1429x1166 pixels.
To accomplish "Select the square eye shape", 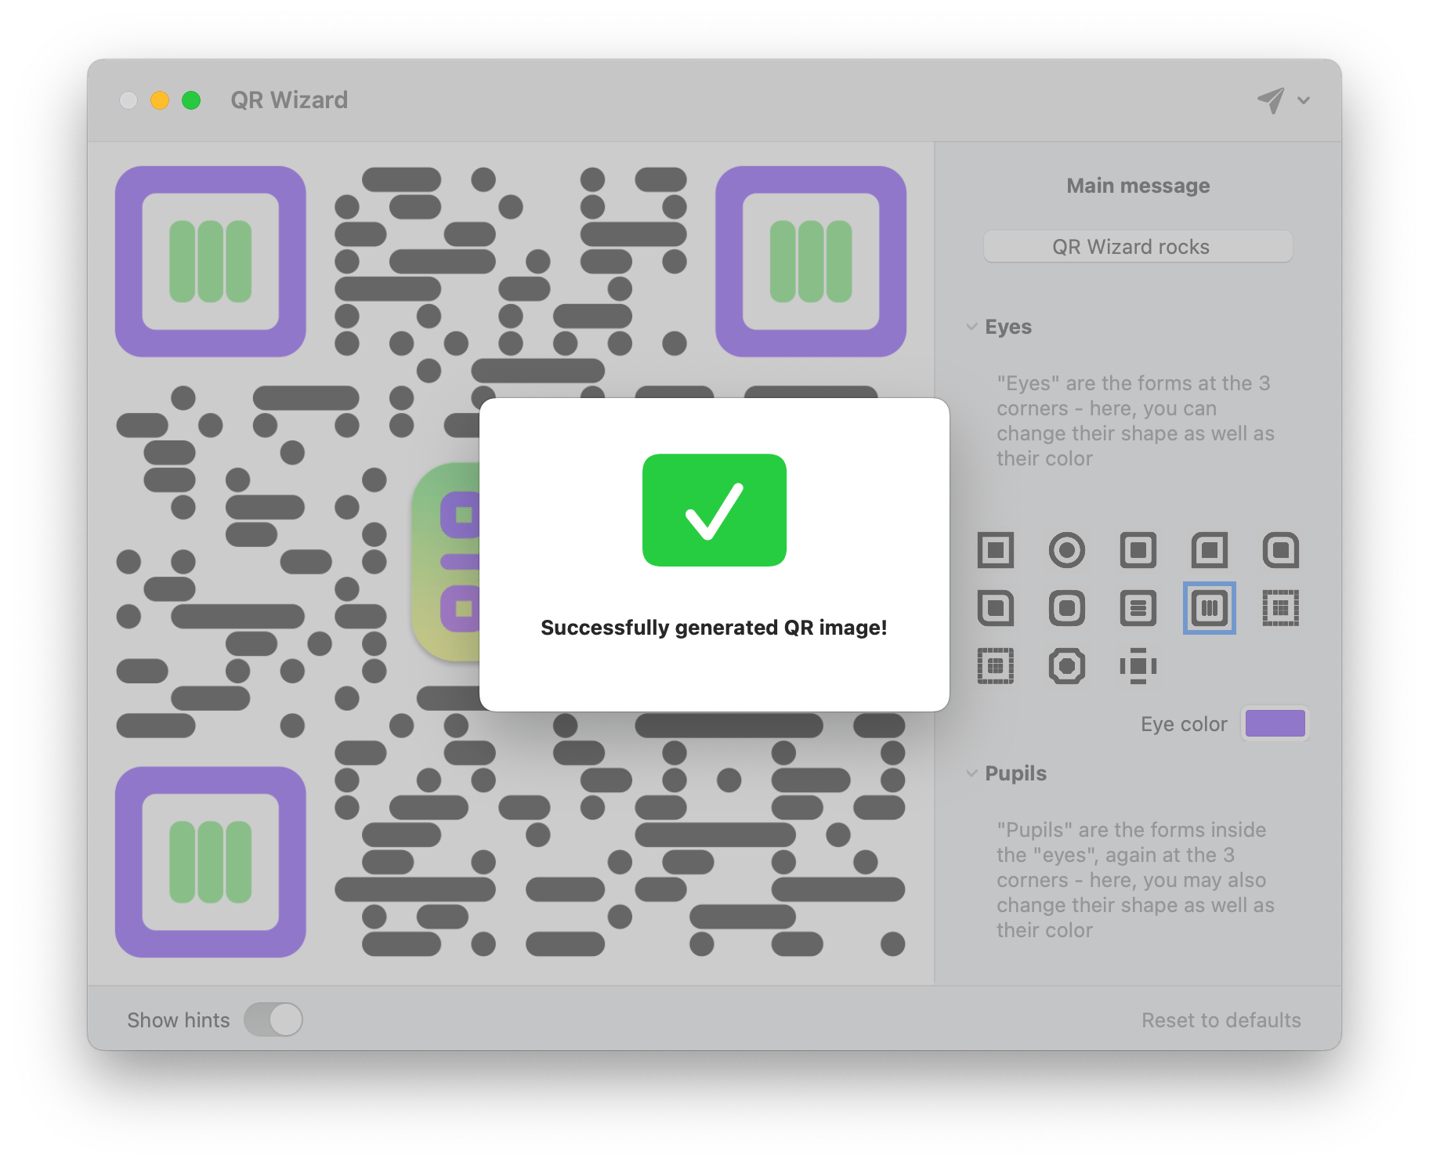I will [996, 550].
